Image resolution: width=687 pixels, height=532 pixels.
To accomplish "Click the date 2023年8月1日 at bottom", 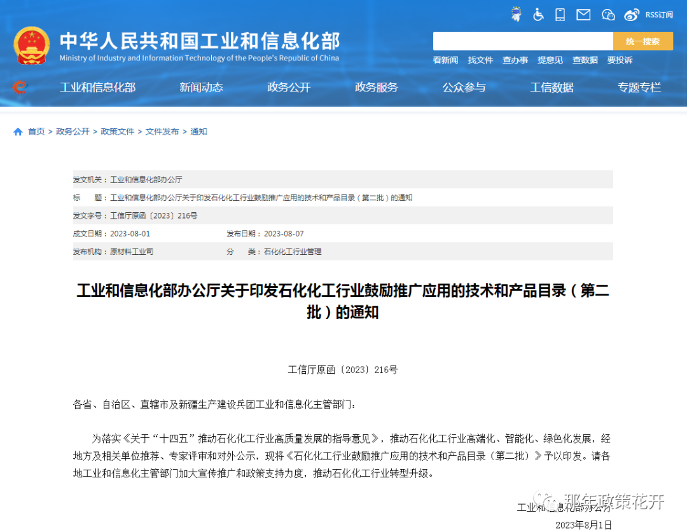I will click(x=583, y=525).
